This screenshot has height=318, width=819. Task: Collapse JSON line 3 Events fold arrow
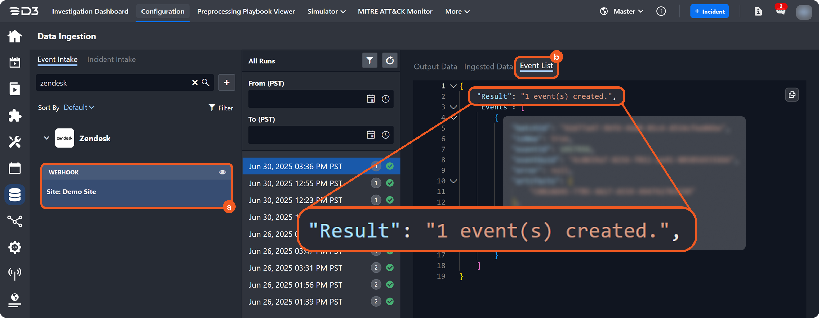point(454,107)
